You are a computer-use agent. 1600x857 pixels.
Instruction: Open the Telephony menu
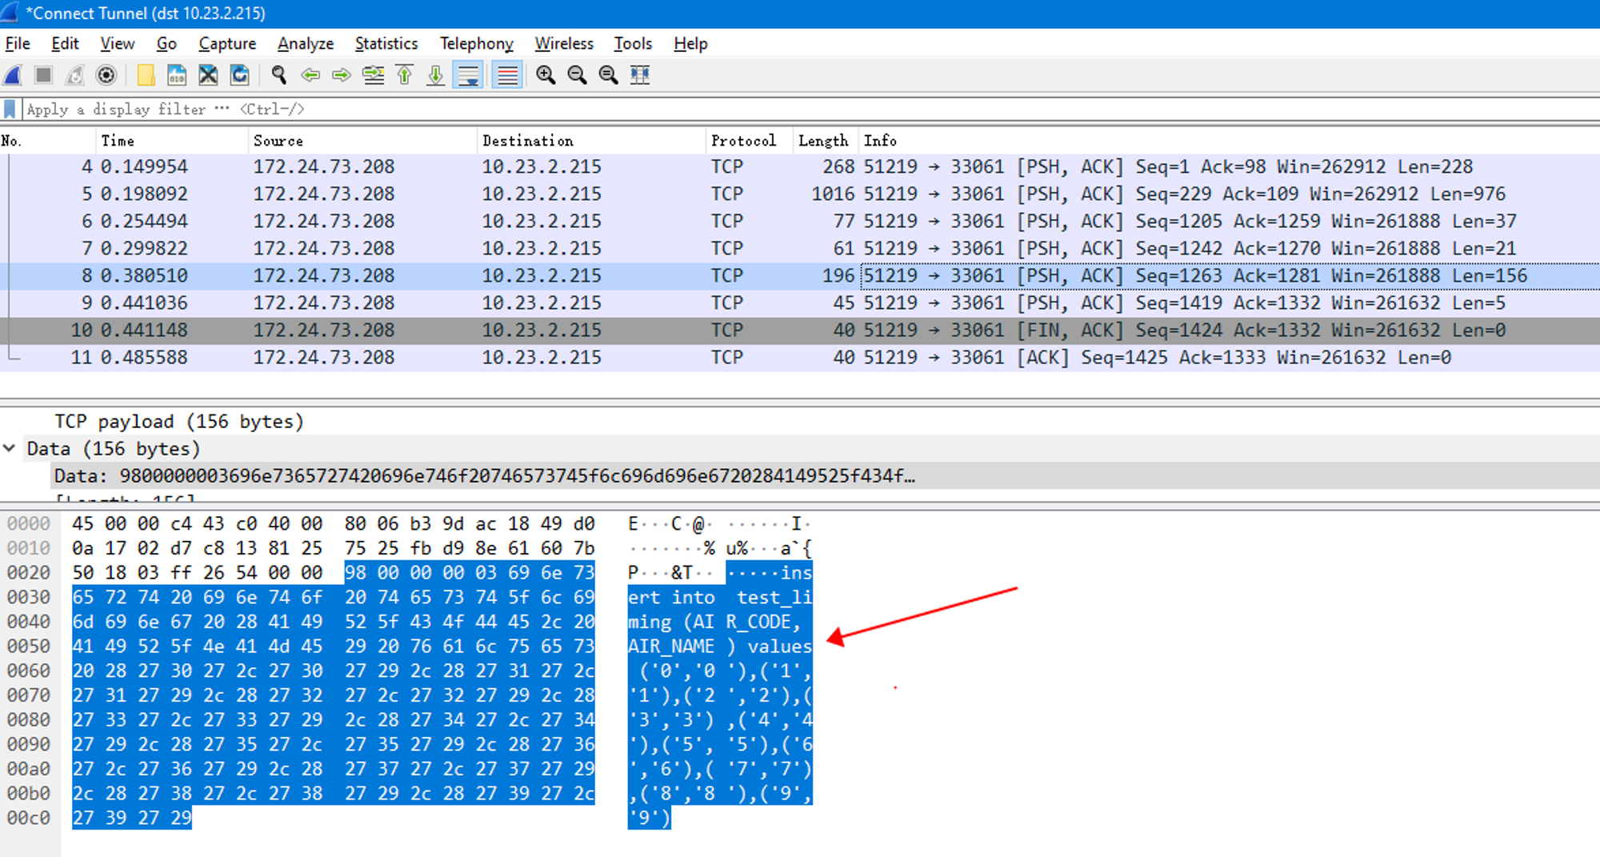(476, 44)
